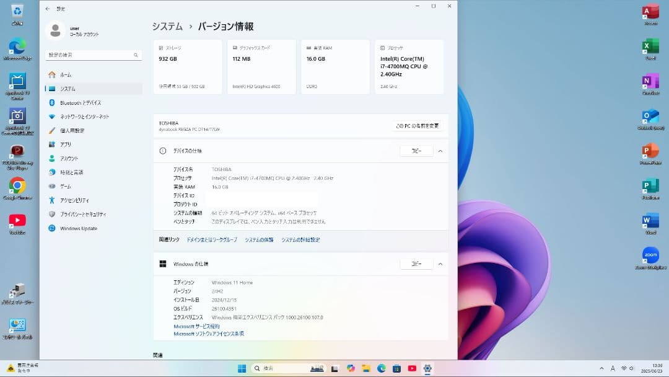Collapse the Windows の仕様 section

(x=440, y=264)
